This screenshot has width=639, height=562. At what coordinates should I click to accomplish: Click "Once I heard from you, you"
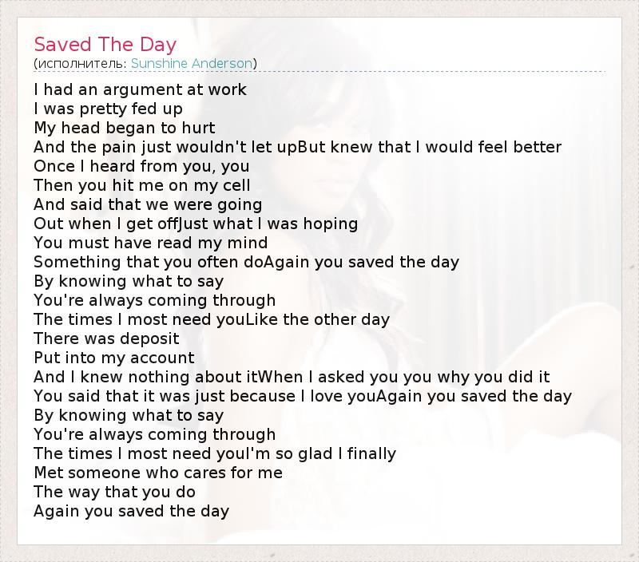(x=141, y=166)
